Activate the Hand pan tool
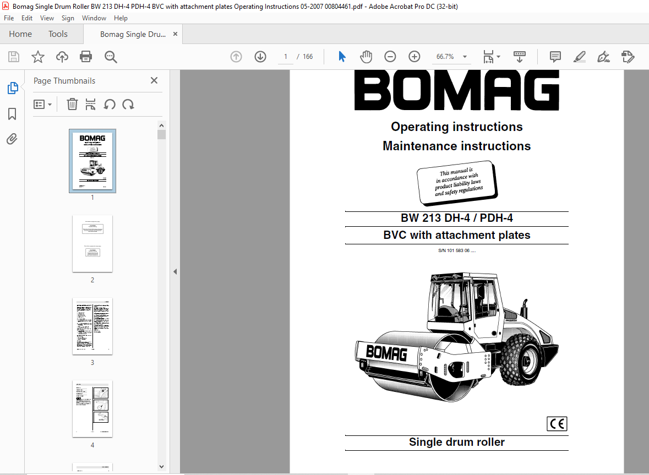This screenshot has height=475, width=649. pos(366,57)
